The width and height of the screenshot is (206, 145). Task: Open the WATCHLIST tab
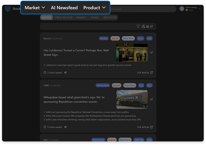[x=110, y=17]
